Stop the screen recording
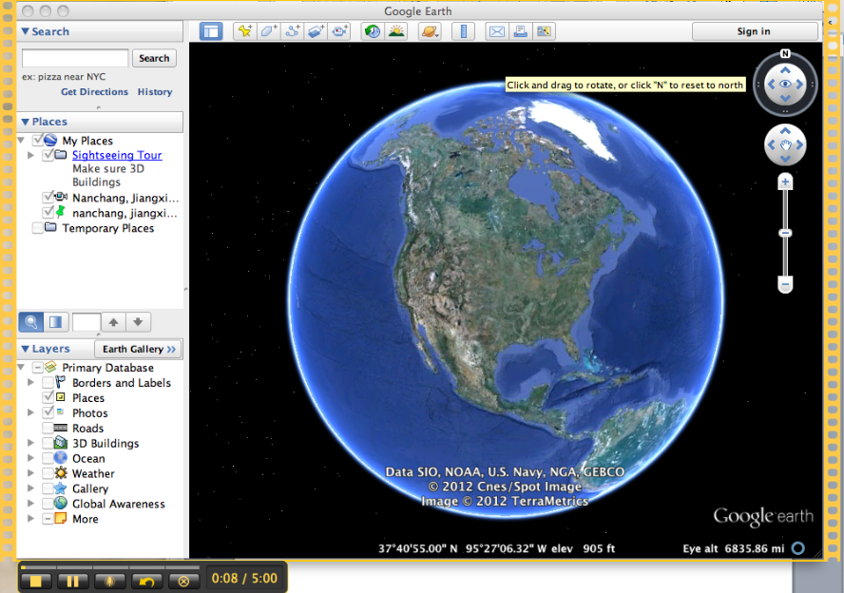Viewport: 844px width, 593px height. [x=36, y=582]
